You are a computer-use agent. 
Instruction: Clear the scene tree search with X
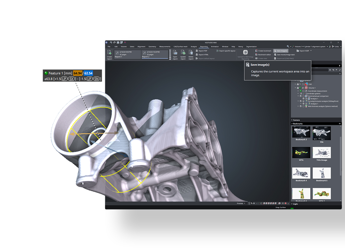(330, 70)
